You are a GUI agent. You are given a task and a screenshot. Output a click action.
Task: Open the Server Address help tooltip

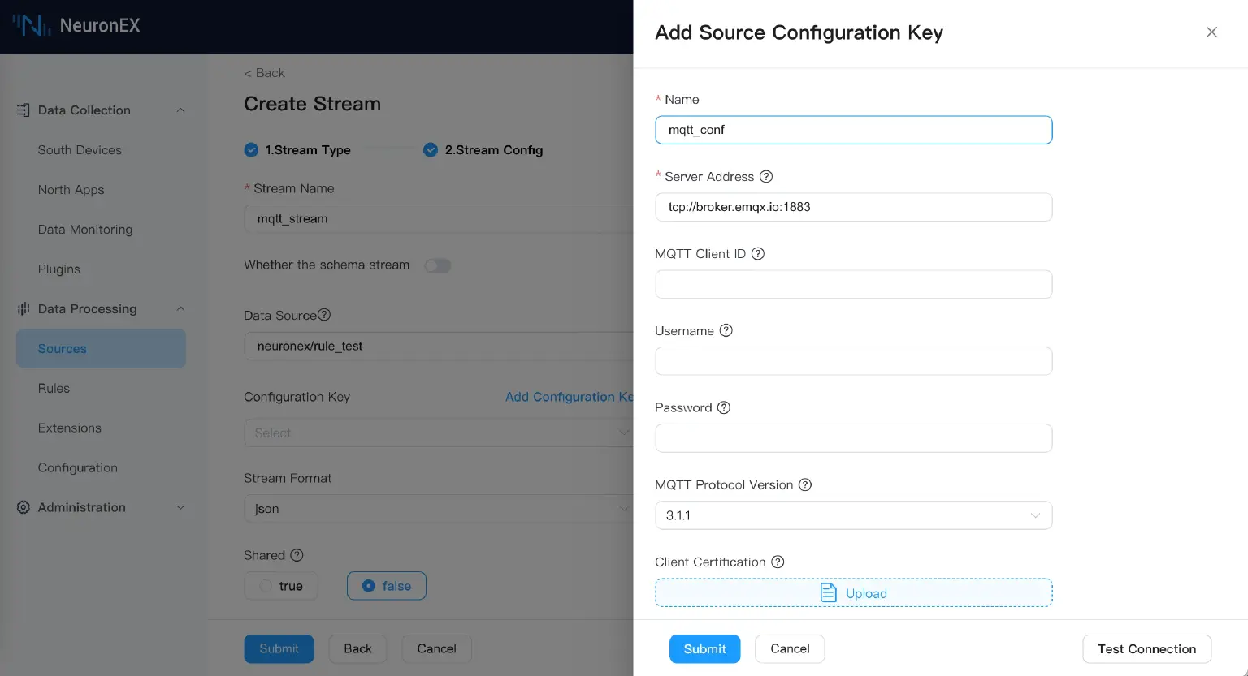766,176
